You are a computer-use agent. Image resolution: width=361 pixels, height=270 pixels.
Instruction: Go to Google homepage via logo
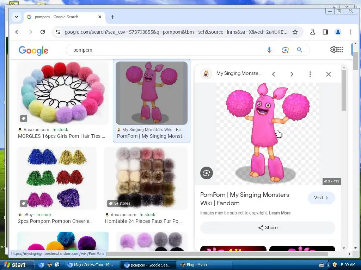click(33, 50)
